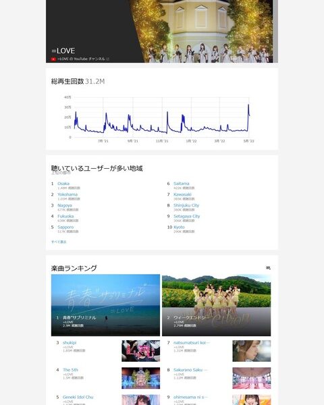The width and height of the screenshot is (324, 405).
Task: Open the Sapporo city link
Action: pyautogui.click(x=65, y=227)
